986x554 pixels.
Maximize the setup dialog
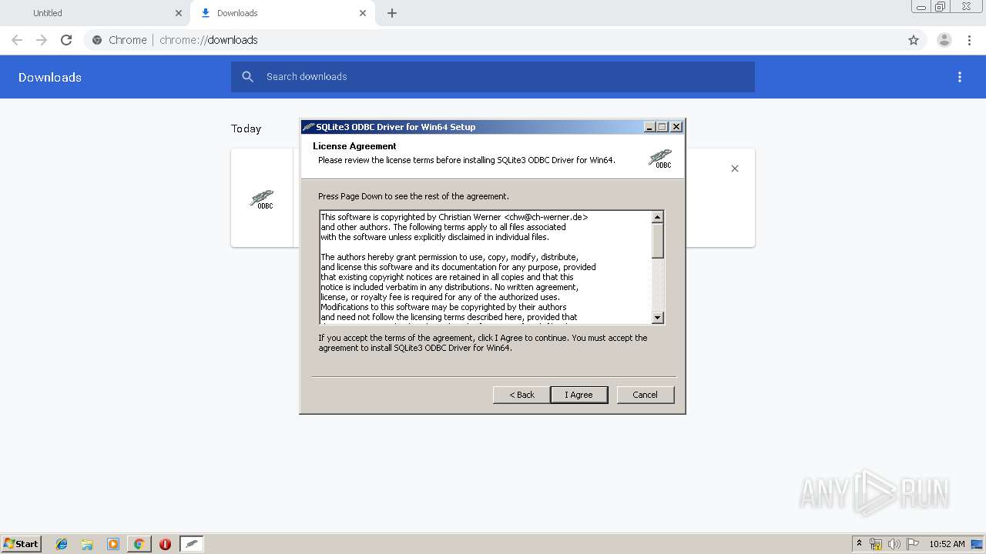pyautogui.click(x=662, y=127)
